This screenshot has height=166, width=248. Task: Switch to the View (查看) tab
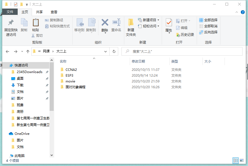pyautogui.click(x=54, y=12)
